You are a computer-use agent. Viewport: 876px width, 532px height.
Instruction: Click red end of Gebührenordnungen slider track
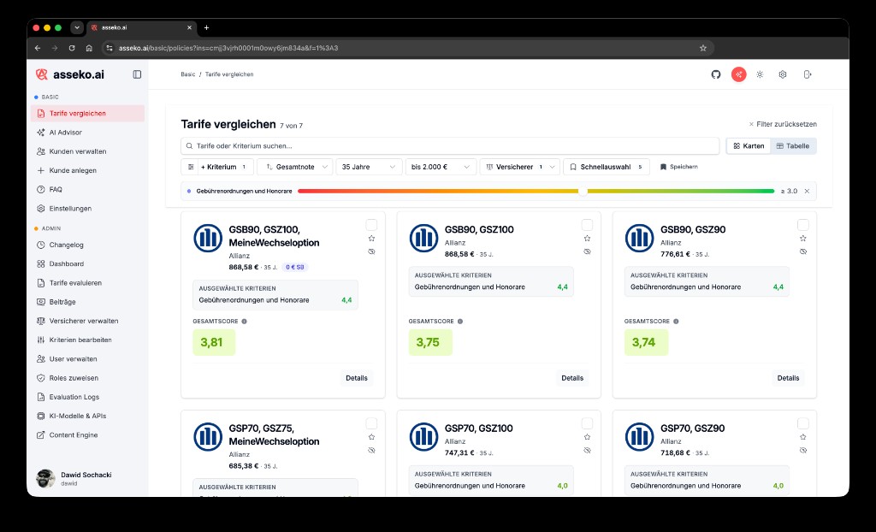tap(302, 191)
